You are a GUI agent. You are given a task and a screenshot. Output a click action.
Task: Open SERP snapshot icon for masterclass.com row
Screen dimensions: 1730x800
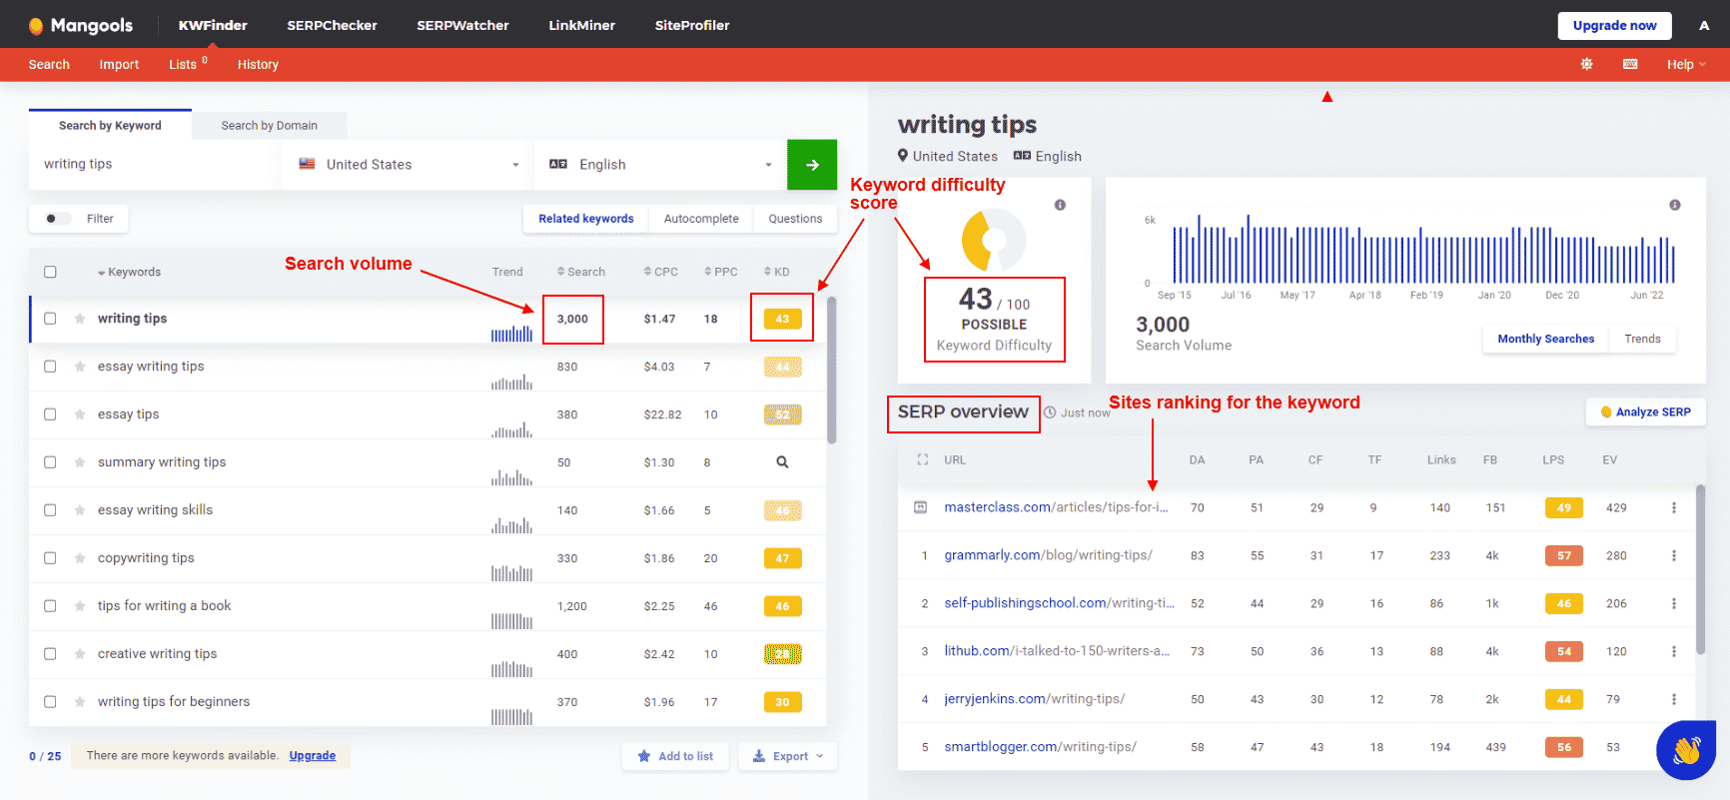click(921, 507)
